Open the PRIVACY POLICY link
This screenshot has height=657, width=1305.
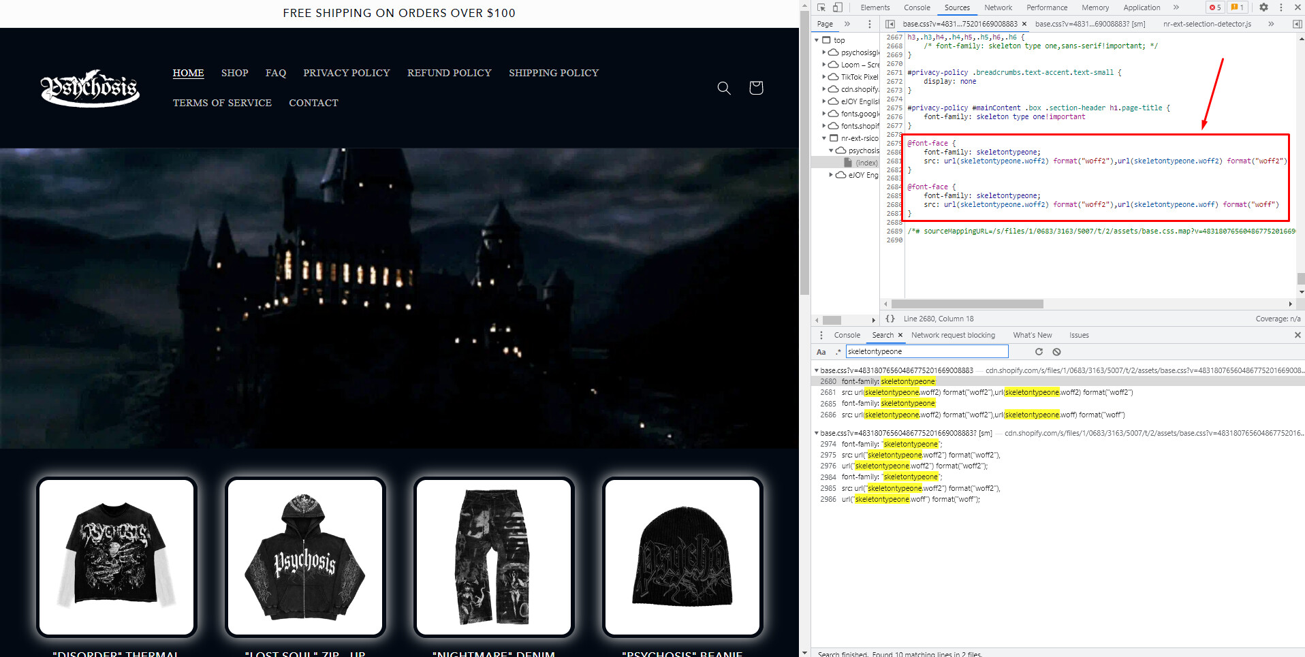point(347,73)
